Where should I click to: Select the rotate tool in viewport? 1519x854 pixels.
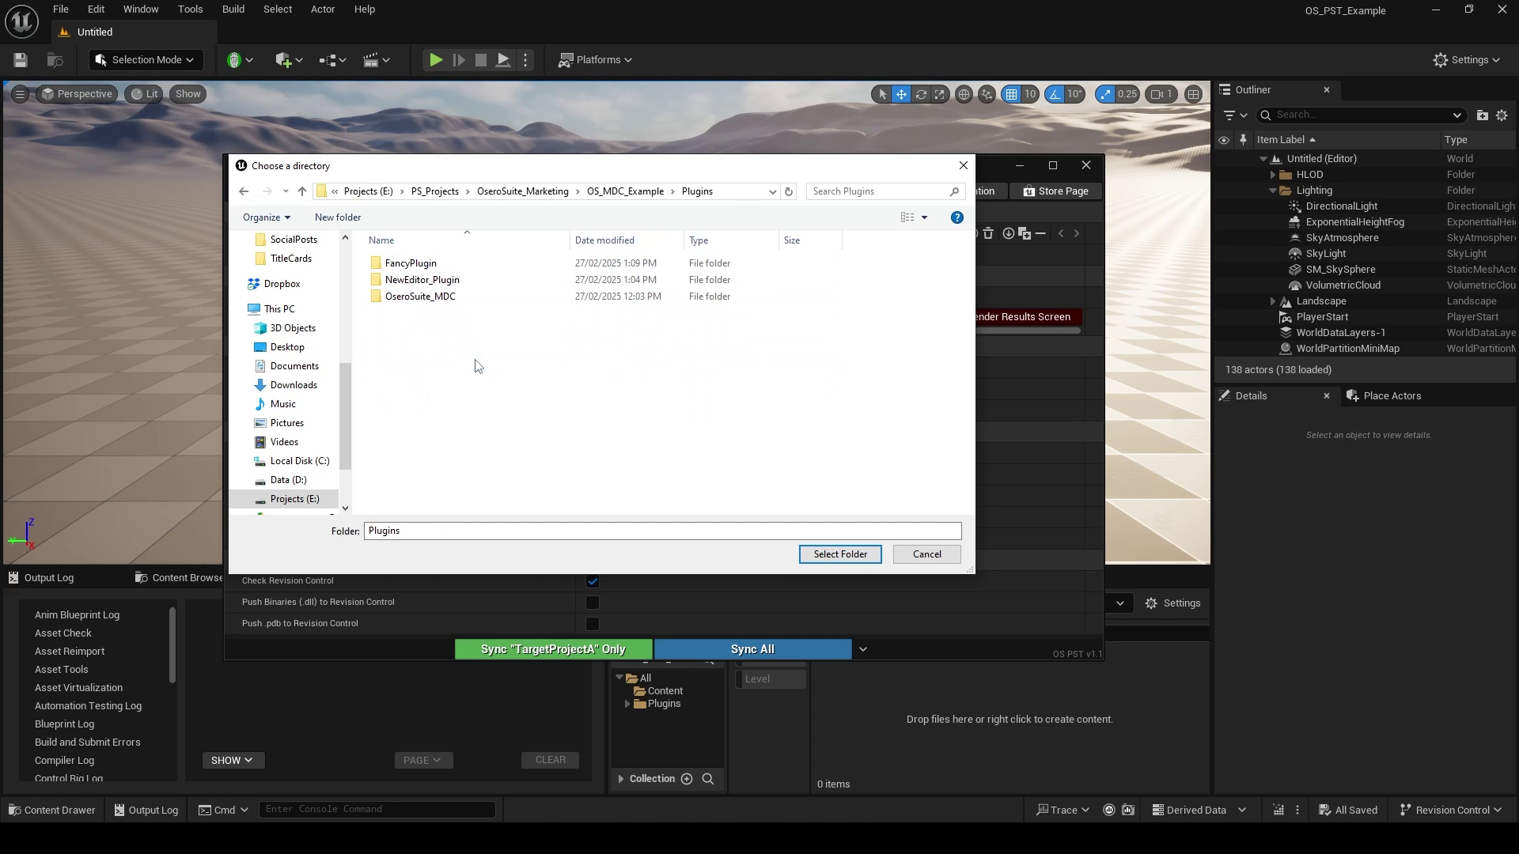pyautogui.click(x=921, y=94)
